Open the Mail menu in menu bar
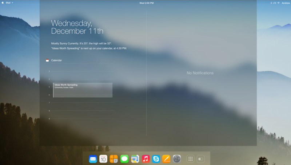Image resolution: width=291 pixels, height=165 pixels. point(9,3)
